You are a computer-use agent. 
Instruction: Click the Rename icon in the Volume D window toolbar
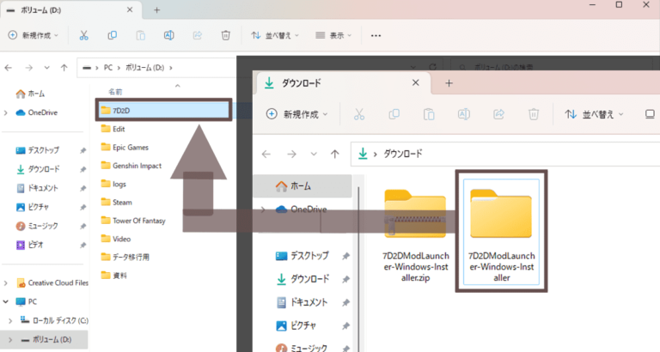(x=168, y=35)
